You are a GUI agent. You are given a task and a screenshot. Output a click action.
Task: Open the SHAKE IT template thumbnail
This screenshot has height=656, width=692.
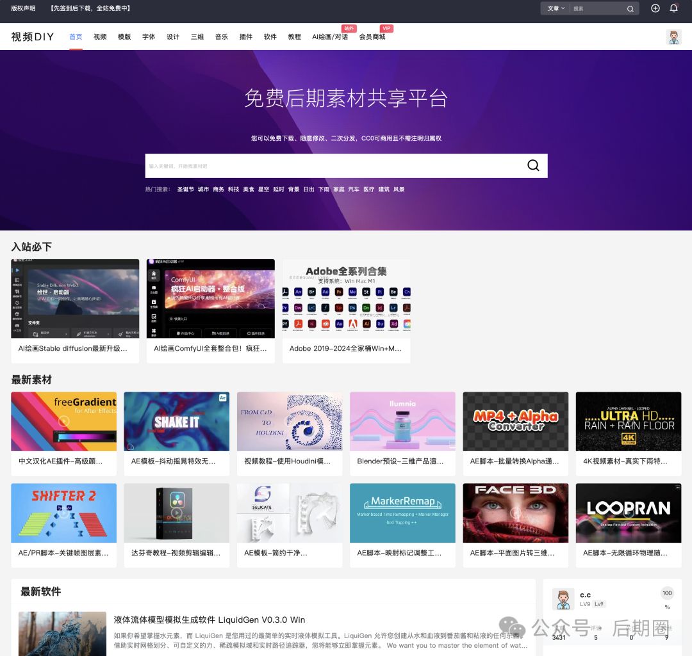[177, 421]
